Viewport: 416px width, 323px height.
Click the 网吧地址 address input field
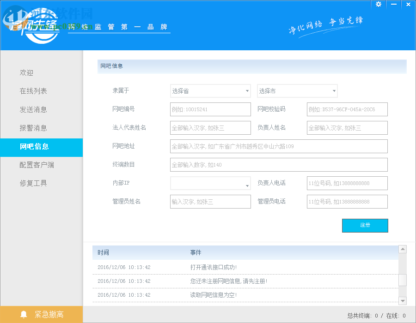(x=279, y=146)
